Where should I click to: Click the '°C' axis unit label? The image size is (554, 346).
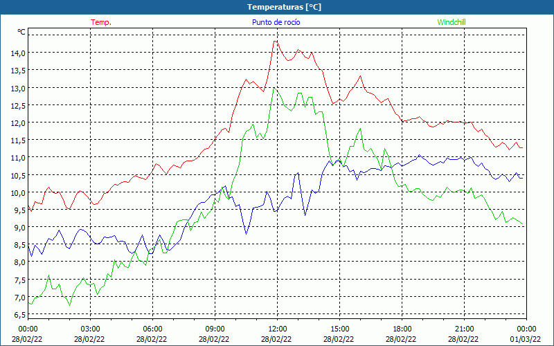coord(21,32)
